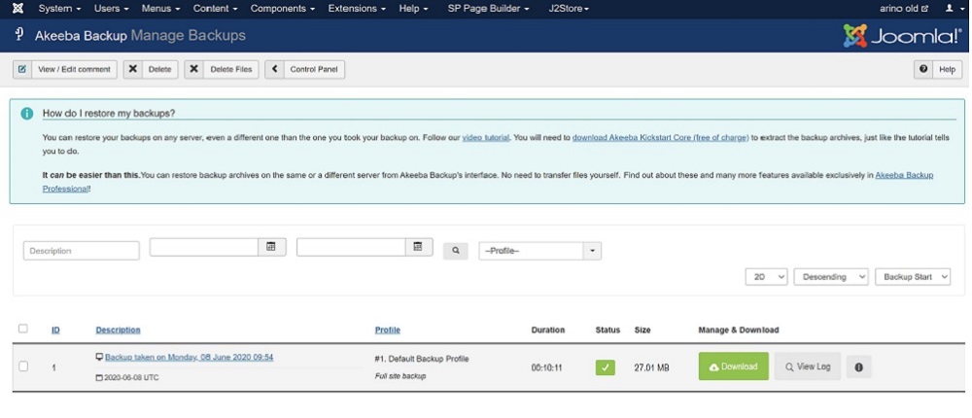Click the Joomla logo icon in top bar
The height and width of the screenshot is (418, 972).
(x=18, y=9)
